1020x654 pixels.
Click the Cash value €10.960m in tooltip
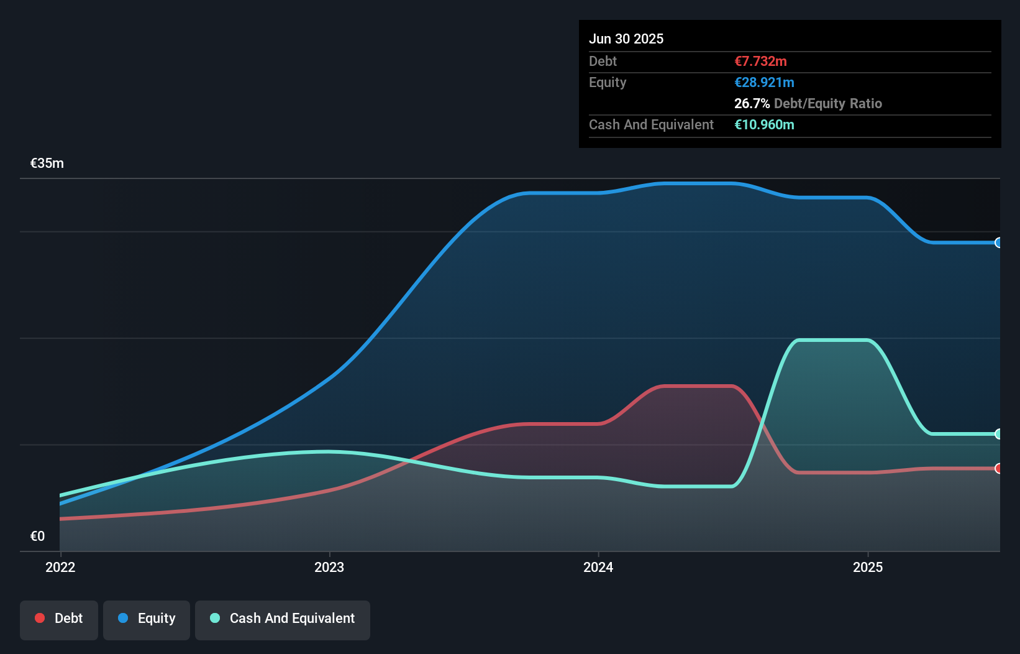[x=763, y=124]
